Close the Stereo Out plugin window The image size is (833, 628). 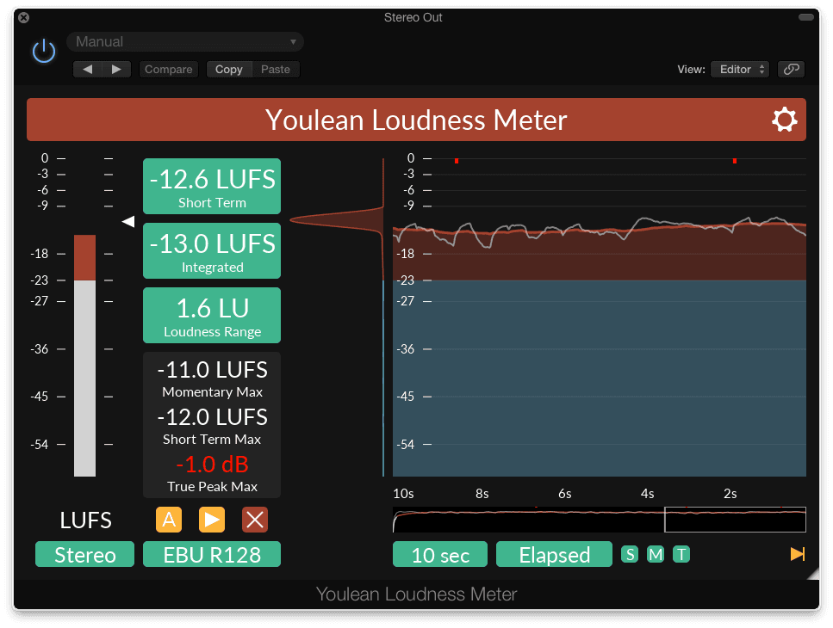click(23, 17)
